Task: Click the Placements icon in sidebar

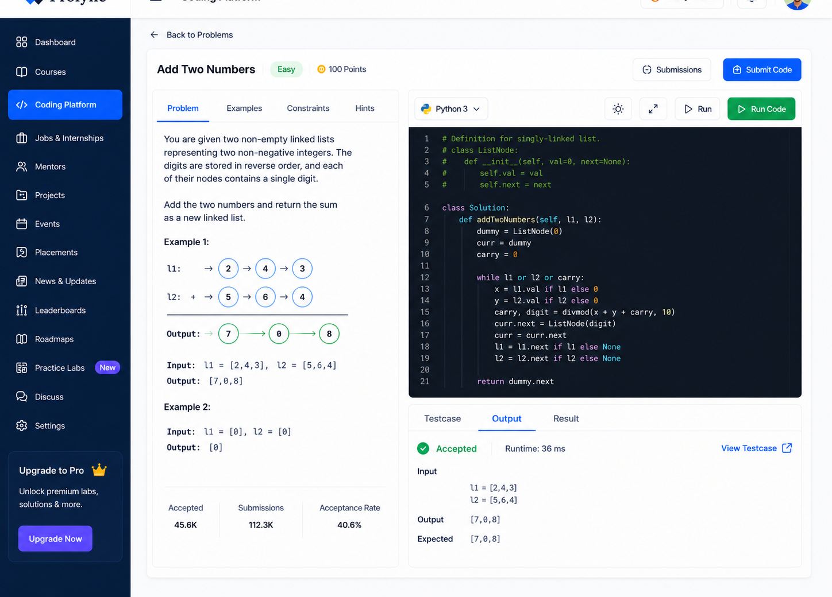Action: tap(22, 252)
